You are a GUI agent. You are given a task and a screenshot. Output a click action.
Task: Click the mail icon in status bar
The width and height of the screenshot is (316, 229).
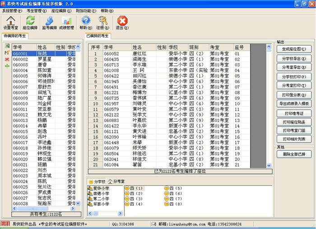pos(154,224)
